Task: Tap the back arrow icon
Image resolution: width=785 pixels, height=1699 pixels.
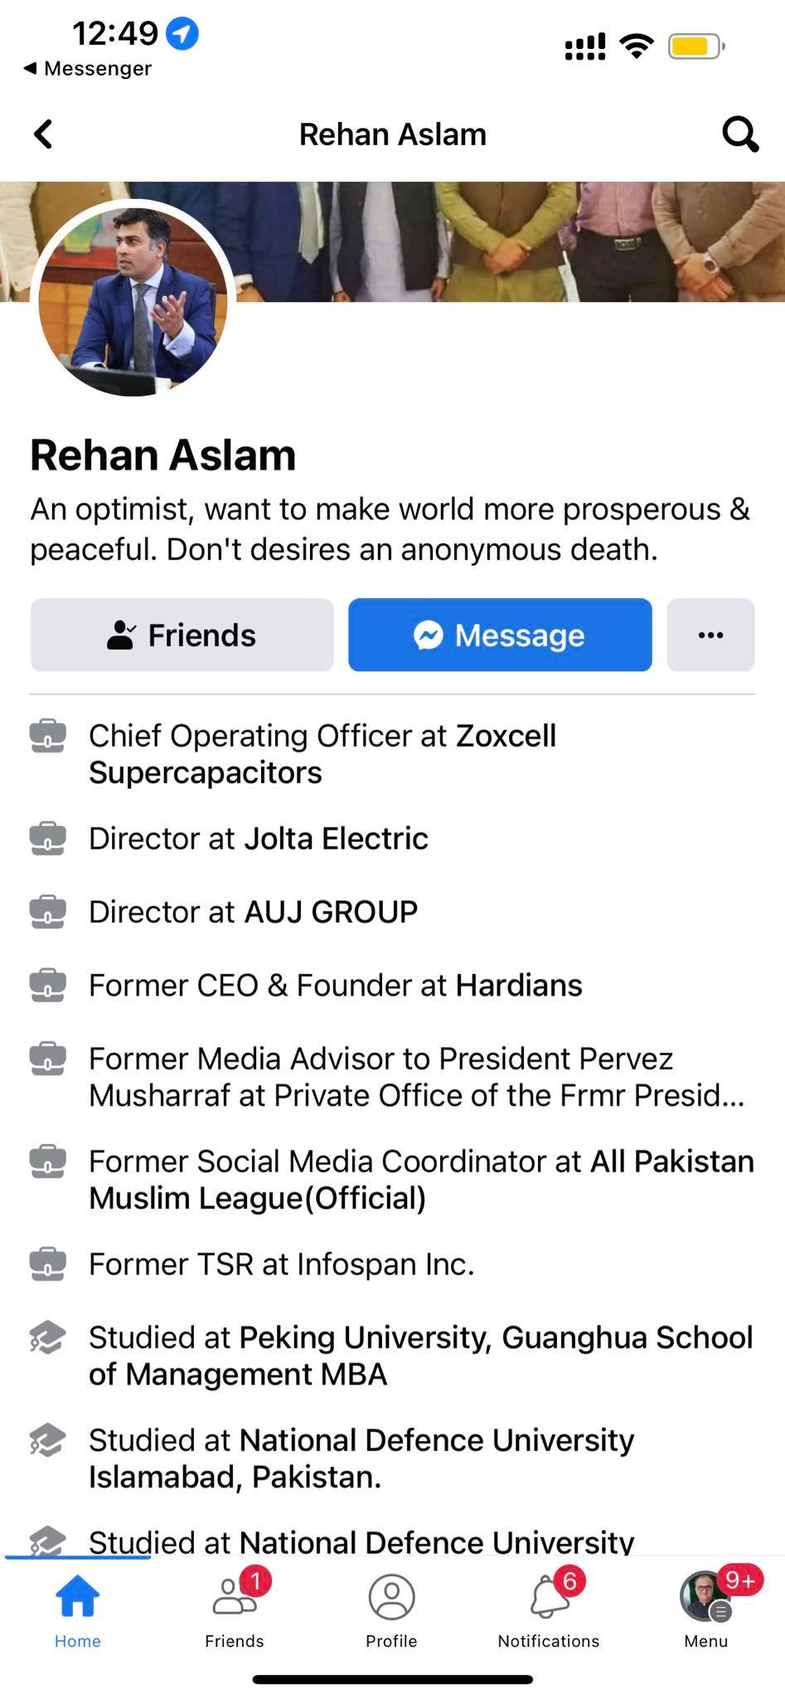Action: [43, 134]
